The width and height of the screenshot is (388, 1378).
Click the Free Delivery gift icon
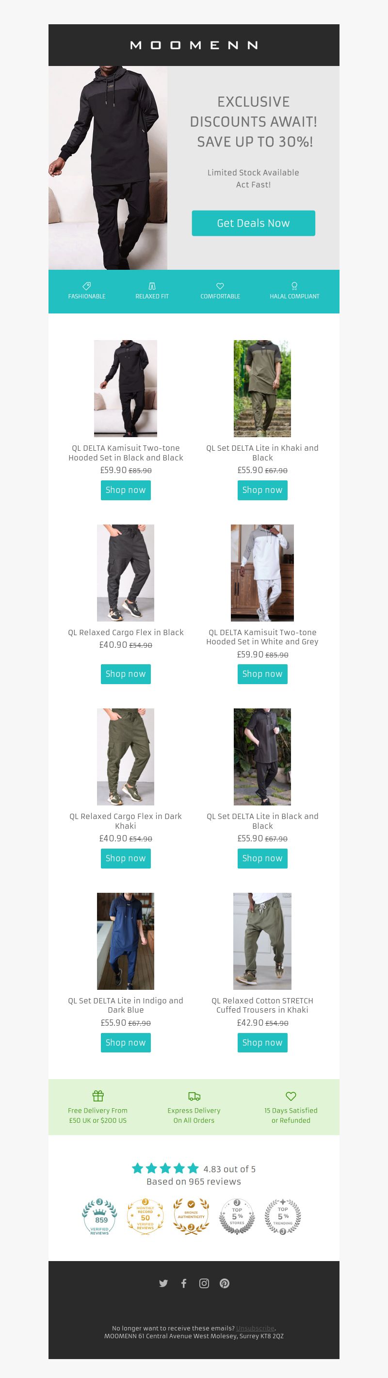coord(98,1096)
